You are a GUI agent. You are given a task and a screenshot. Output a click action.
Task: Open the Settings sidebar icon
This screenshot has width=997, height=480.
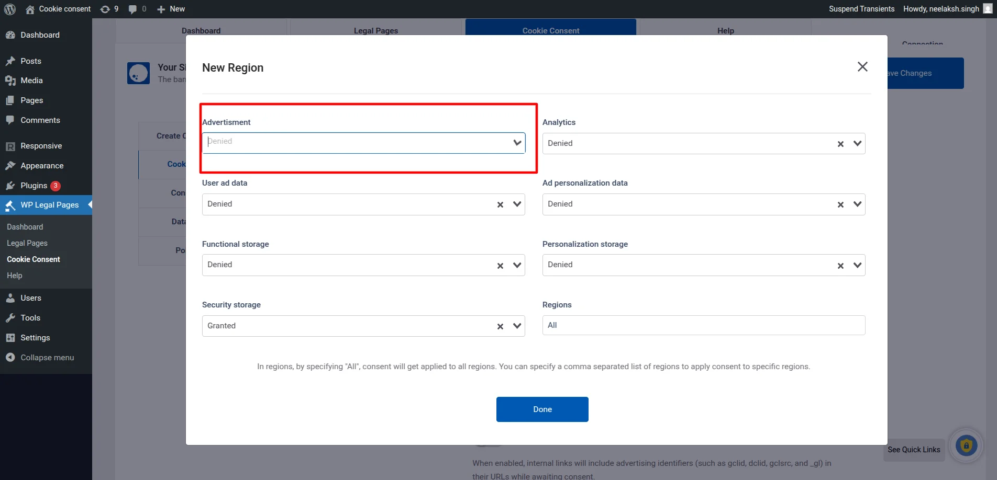pos(12,338)
